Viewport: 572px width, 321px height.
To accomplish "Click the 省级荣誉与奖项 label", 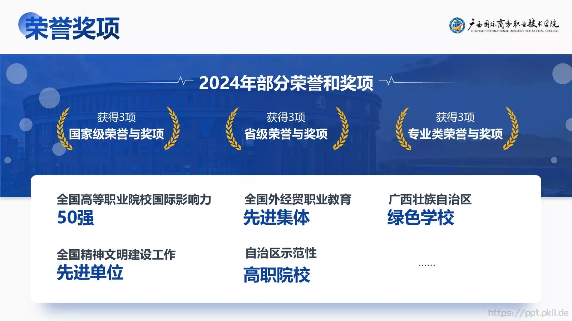I will tap(286, 134).
